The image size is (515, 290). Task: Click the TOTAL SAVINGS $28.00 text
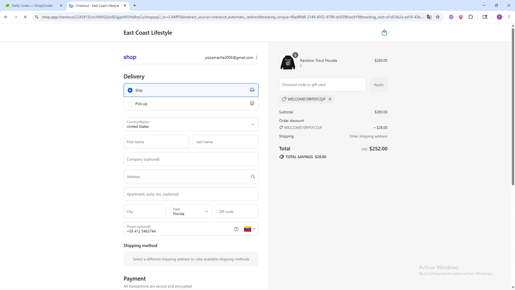pyautogui.click(x=306, y=157)
